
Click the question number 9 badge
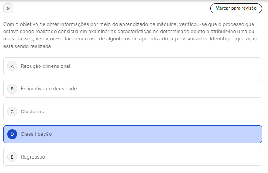[x=8, y=8]
